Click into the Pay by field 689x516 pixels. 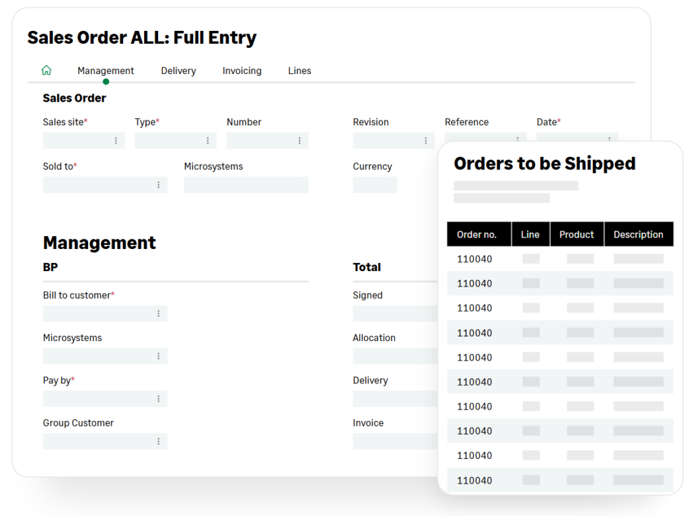point(105,399)
